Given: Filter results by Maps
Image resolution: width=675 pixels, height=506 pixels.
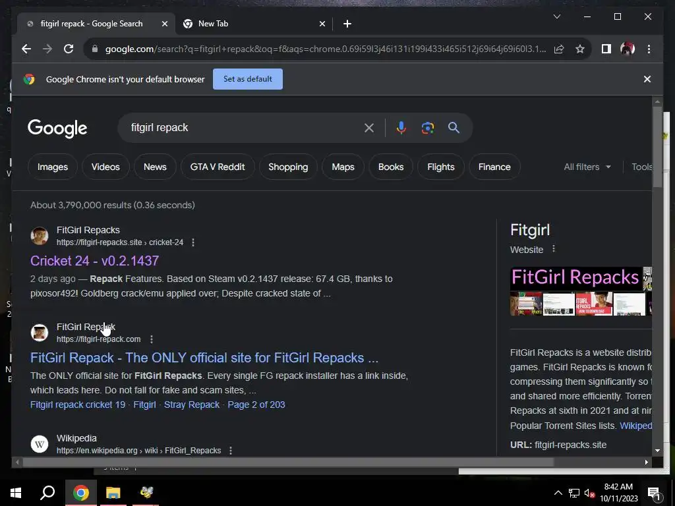Looking at the screenshot, I should click(343, 167).
